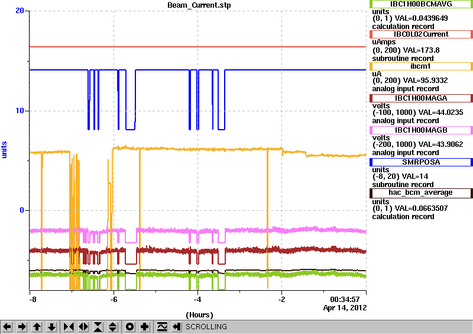Select the ibcm1 curve legend box

(x=421, y=66)
